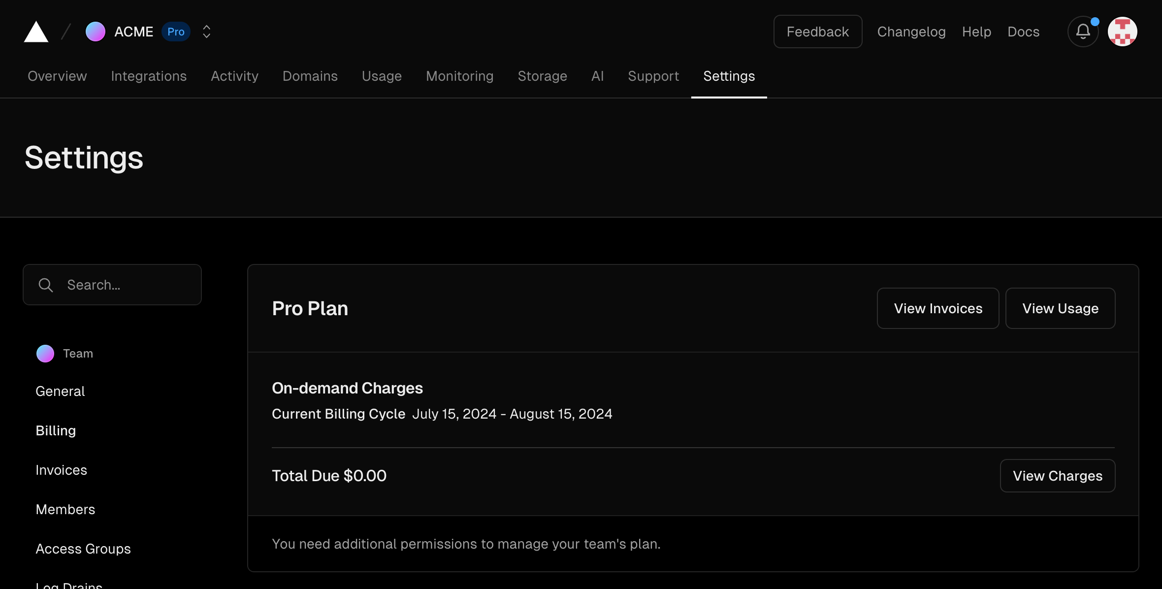Click the Pro plan badge
Image resolution: width=1162 pixels, height=589 pixels.
176,32
